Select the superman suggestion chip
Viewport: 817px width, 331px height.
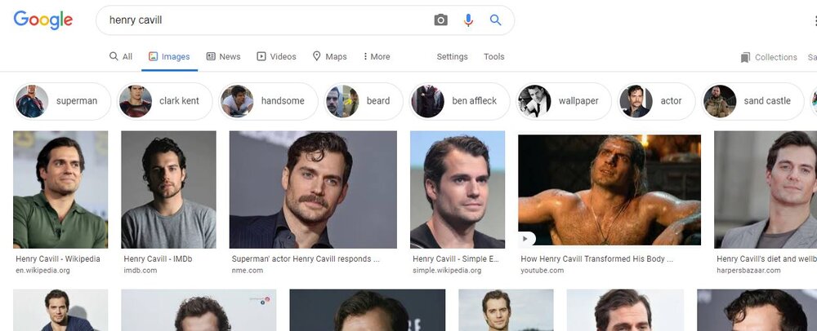point(62,101)
